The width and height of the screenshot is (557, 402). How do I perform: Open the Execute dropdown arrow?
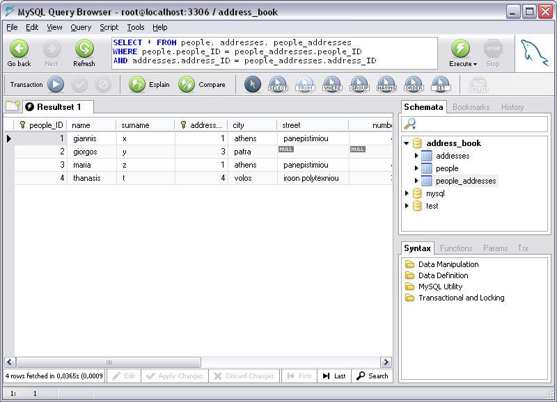(x=475, y=64)
